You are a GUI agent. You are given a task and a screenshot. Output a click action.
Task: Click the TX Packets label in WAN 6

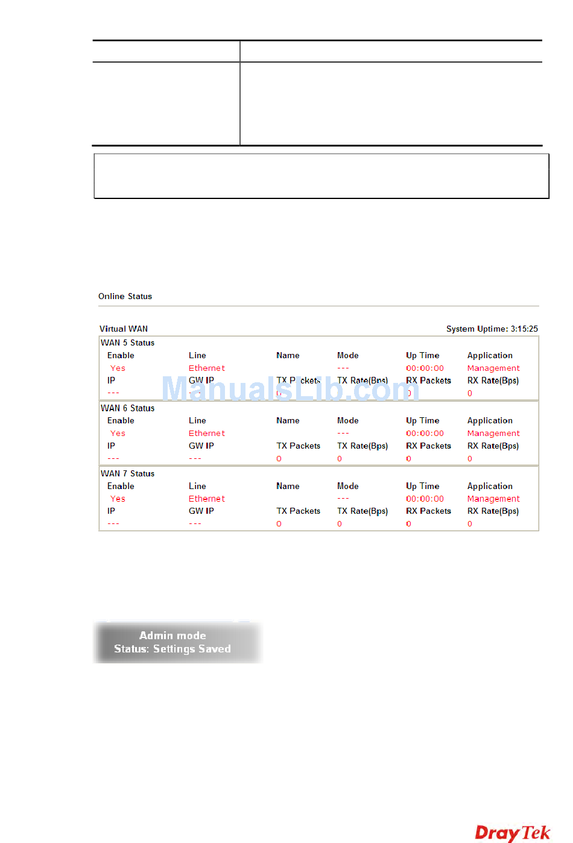[x=298, y=446]
